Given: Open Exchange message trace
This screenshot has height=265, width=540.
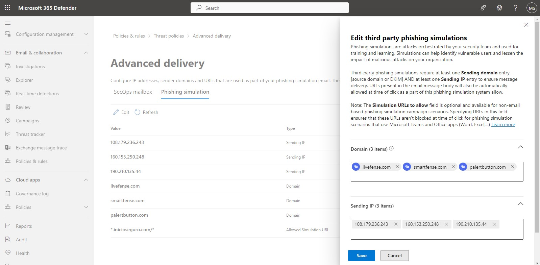Looking at the screenshot, I should tap(41, 148).
